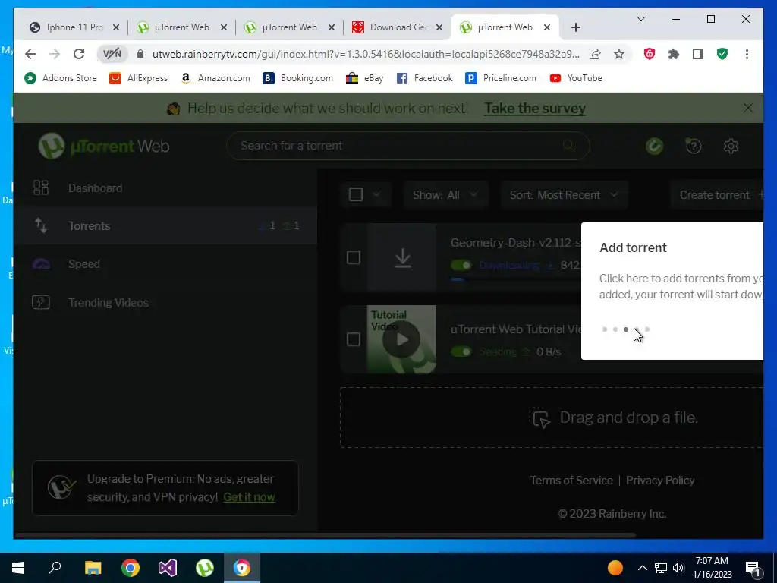Viewport: 777px width, 583px height.
Task: Click the horizontal scrollbar at window bottom
Action: [x=325, y=535]
